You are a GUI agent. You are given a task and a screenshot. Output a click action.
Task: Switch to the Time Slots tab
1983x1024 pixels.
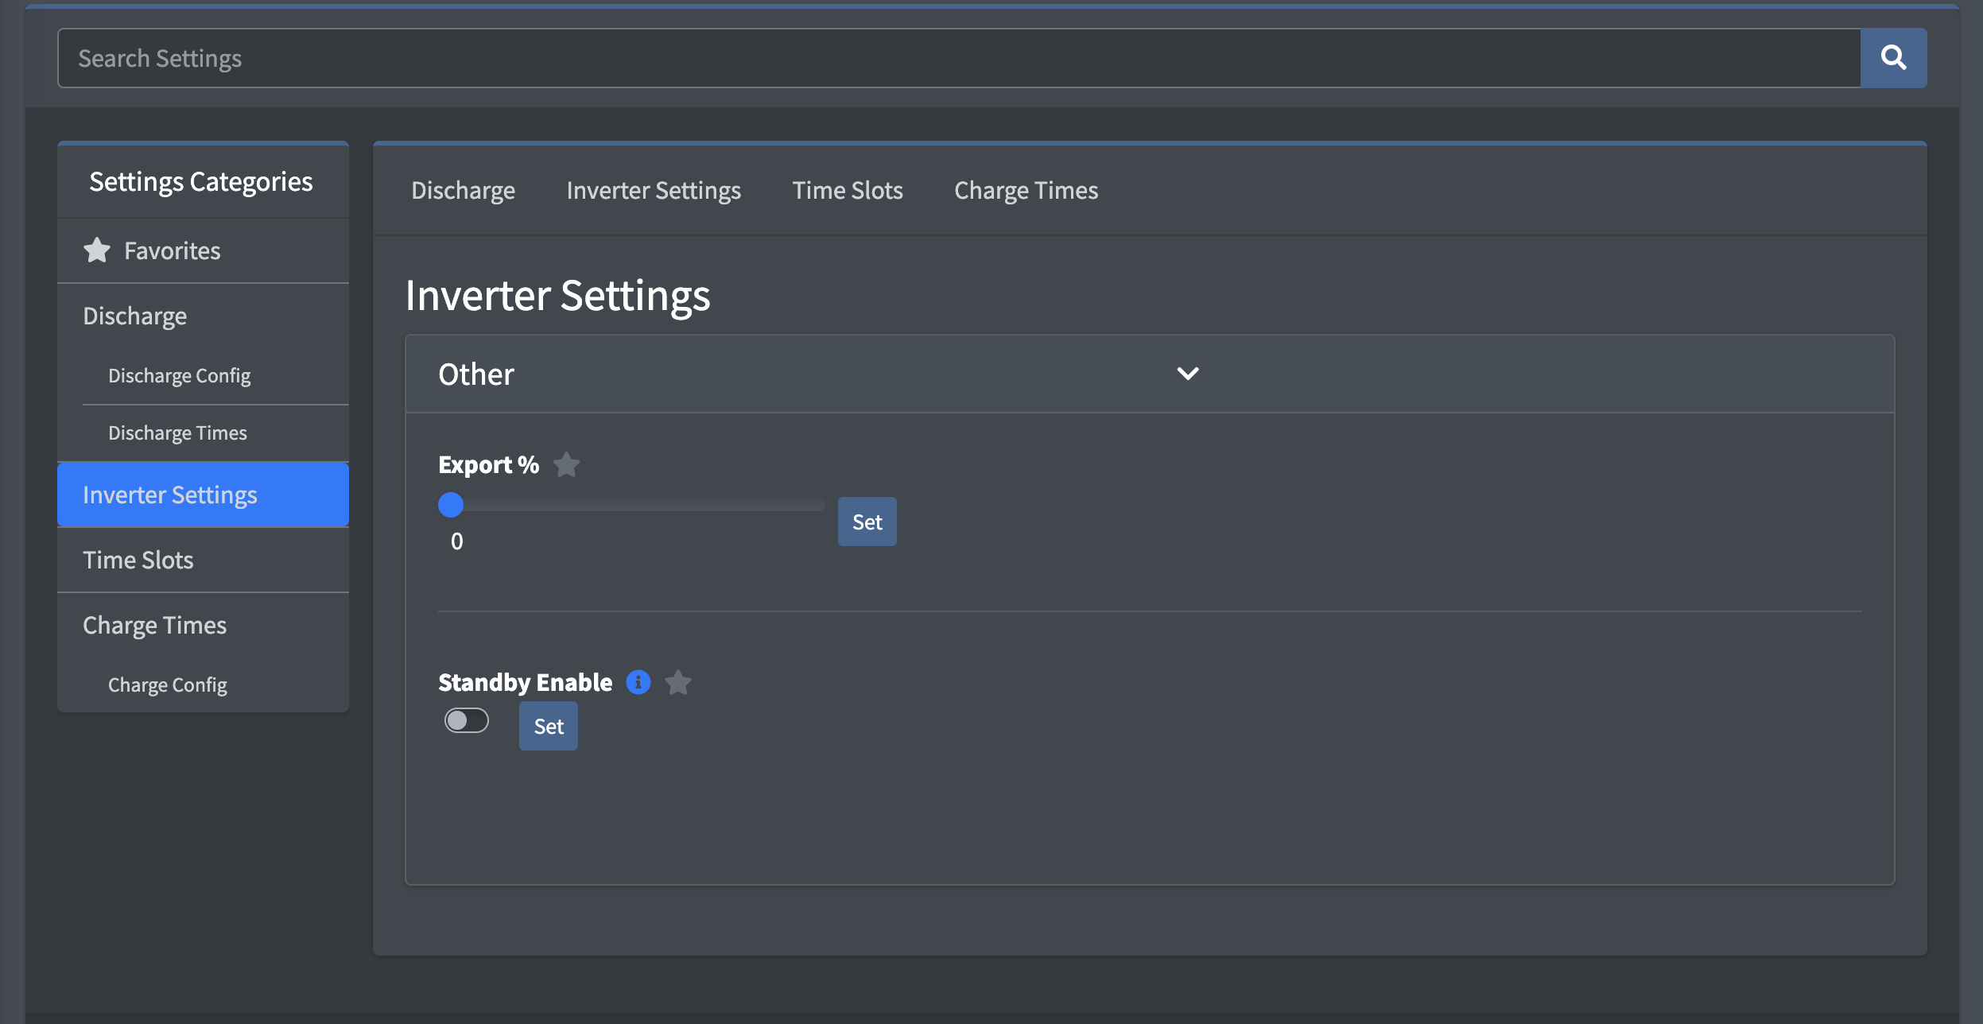[847, 191]
